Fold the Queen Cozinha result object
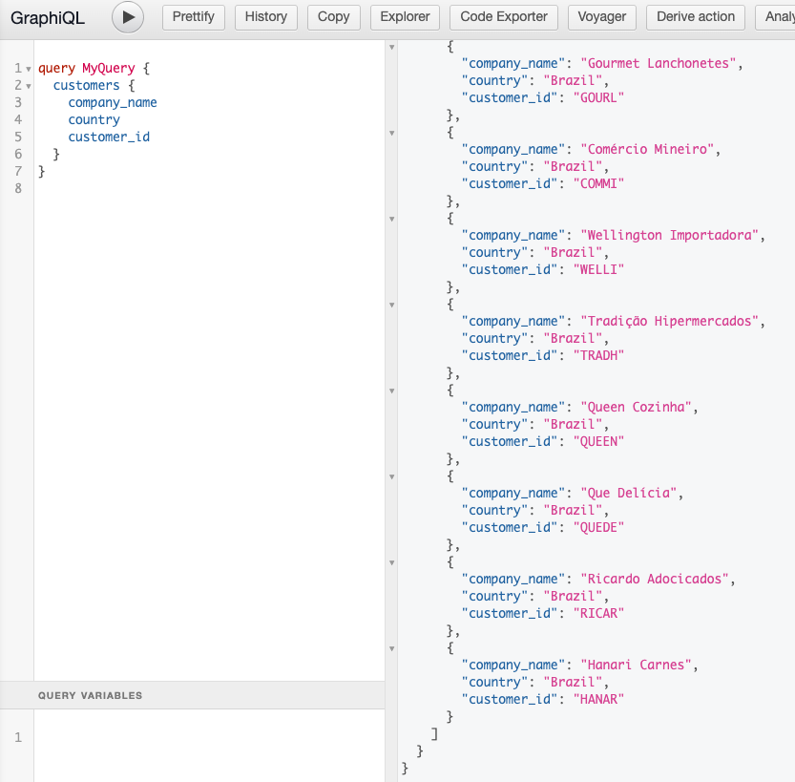795x782 pixels. pos(392,391)
